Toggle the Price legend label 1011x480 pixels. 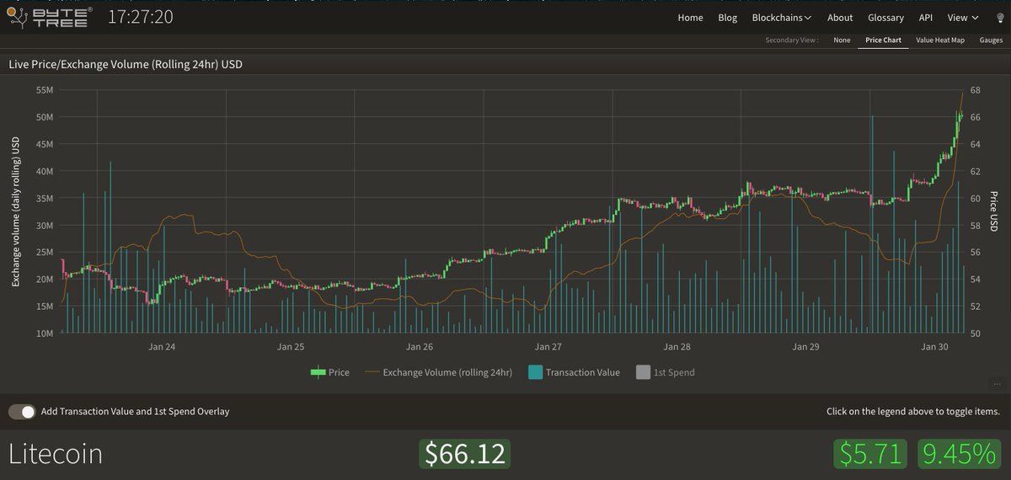click(339, 372)
